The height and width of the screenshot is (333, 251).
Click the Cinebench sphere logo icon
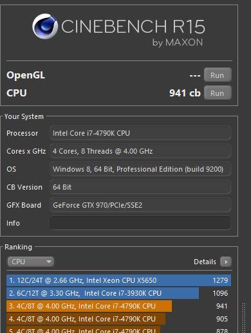click(x=45, y=26)
